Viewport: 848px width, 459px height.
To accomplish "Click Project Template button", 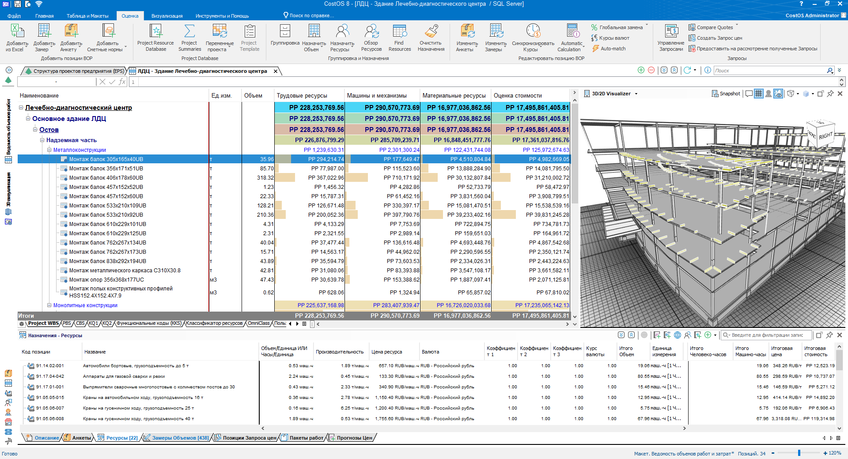I will (x=250, y=38).
